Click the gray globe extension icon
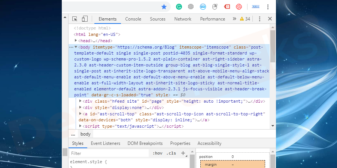 pyautogui.click(x=191, y=7)
